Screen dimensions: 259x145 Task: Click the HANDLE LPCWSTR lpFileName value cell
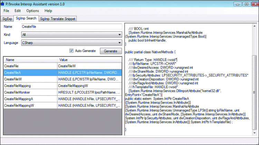pyautogui.click(x=89, y=79)
